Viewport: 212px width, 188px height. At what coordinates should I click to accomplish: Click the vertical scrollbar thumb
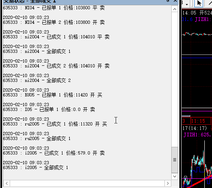175,160
